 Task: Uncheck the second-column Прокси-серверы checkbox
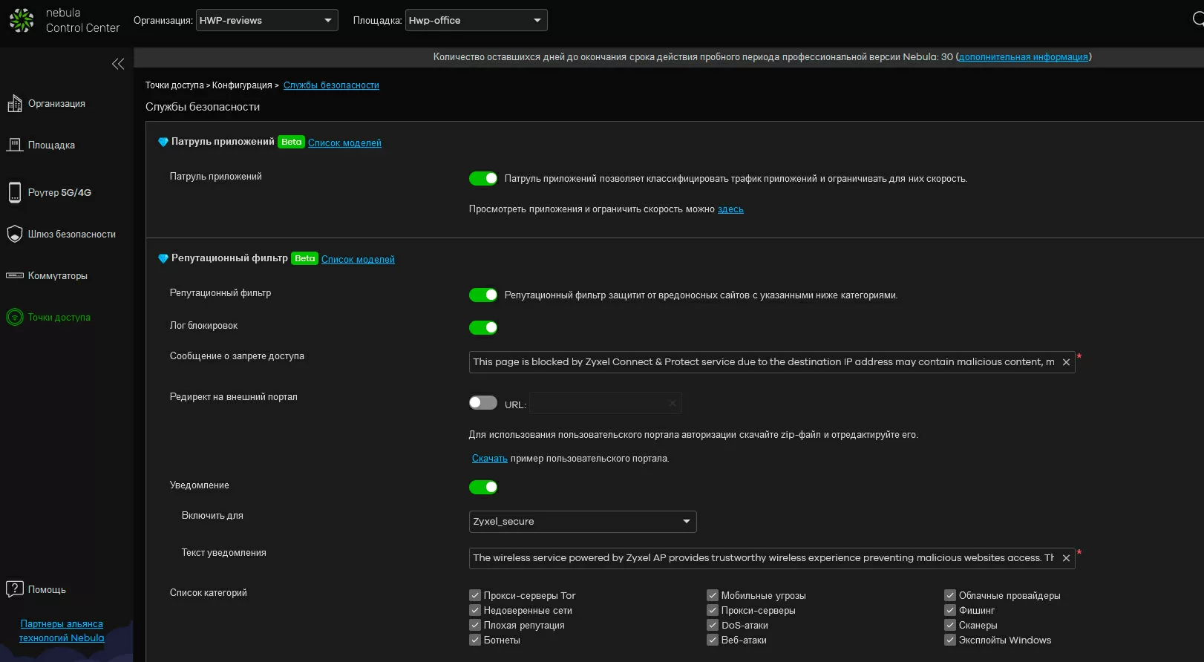click(713, 610)
